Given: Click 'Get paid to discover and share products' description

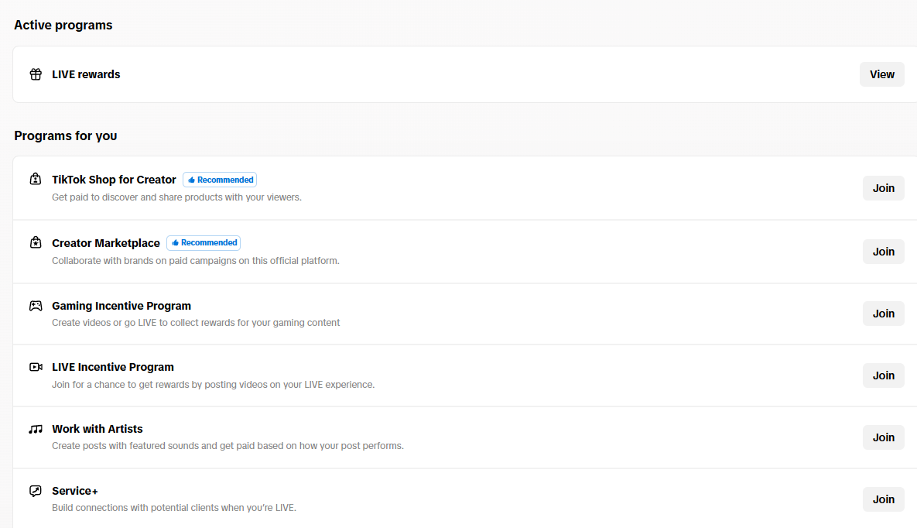Looking at the screenshot, I should coord(176,197).
